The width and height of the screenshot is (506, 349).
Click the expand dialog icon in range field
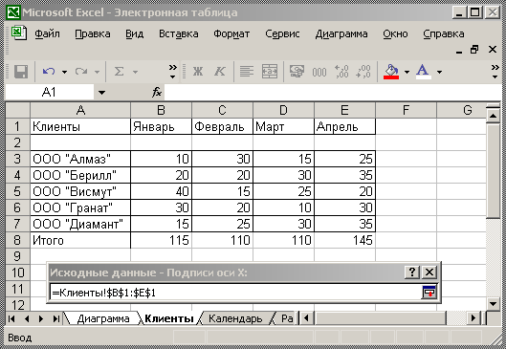pos(429,293)
